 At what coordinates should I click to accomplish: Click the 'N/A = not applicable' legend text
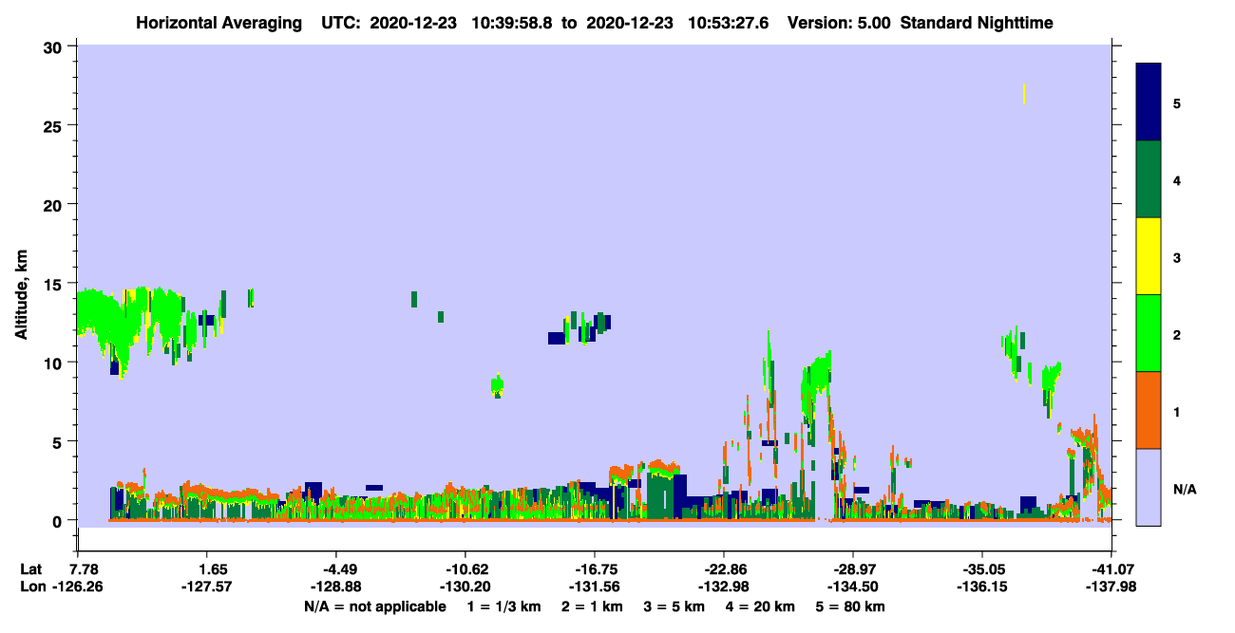(x=374, y=606)
